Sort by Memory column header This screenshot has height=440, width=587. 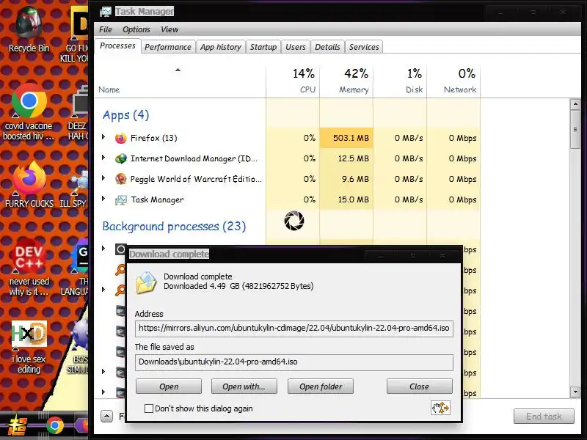346,81
